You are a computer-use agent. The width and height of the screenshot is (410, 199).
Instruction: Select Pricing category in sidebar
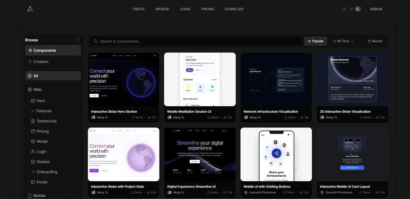coord(42,131)
